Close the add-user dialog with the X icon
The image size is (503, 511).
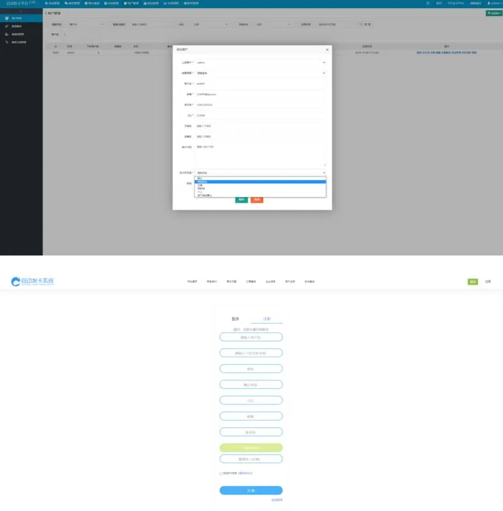pyautogui.click(x=327, y=50)
